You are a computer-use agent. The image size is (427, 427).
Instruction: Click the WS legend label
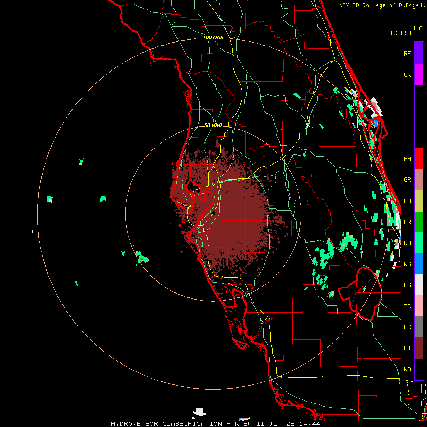407,264
